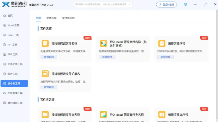
Task: Click the 文件夹名称 section heading
Action: point(47,99)
